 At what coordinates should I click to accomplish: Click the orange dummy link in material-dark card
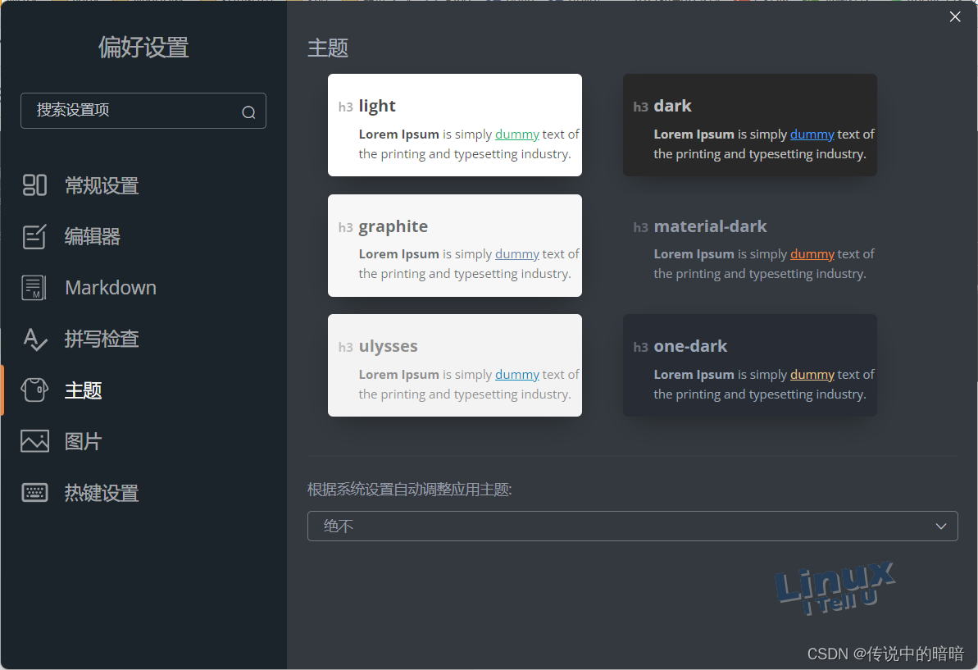tap(812, 254)
